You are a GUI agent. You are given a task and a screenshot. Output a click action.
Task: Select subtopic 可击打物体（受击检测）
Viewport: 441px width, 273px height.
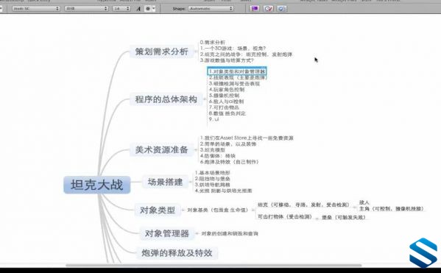[285, 216]
